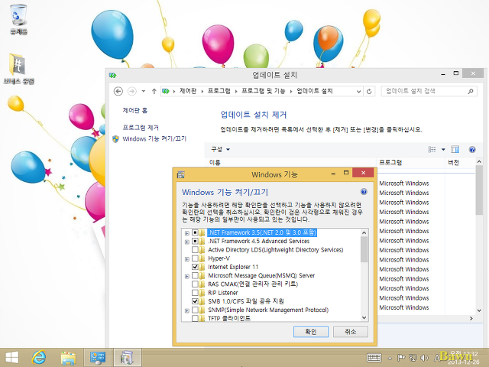Sort by 프로그램 column header
The height and width of the screenshot is (367, 489).
coord(410,163)
